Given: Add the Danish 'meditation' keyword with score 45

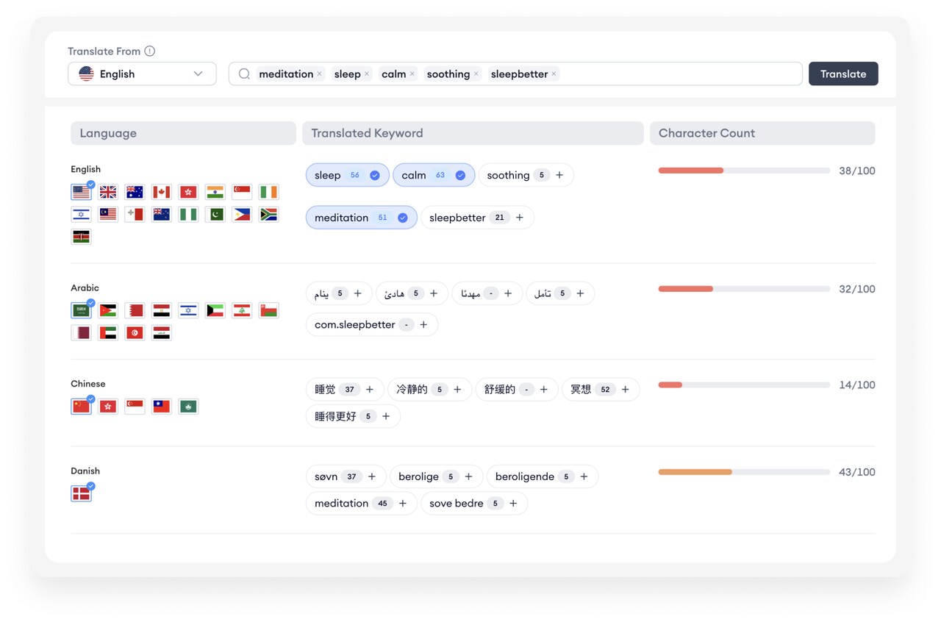Looking at the screenshot, I should tap(403, 504).
